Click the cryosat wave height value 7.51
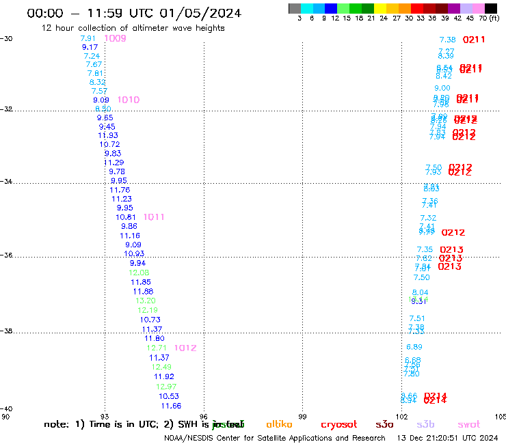This screenshot has height=444, width=506. [417, 318]
